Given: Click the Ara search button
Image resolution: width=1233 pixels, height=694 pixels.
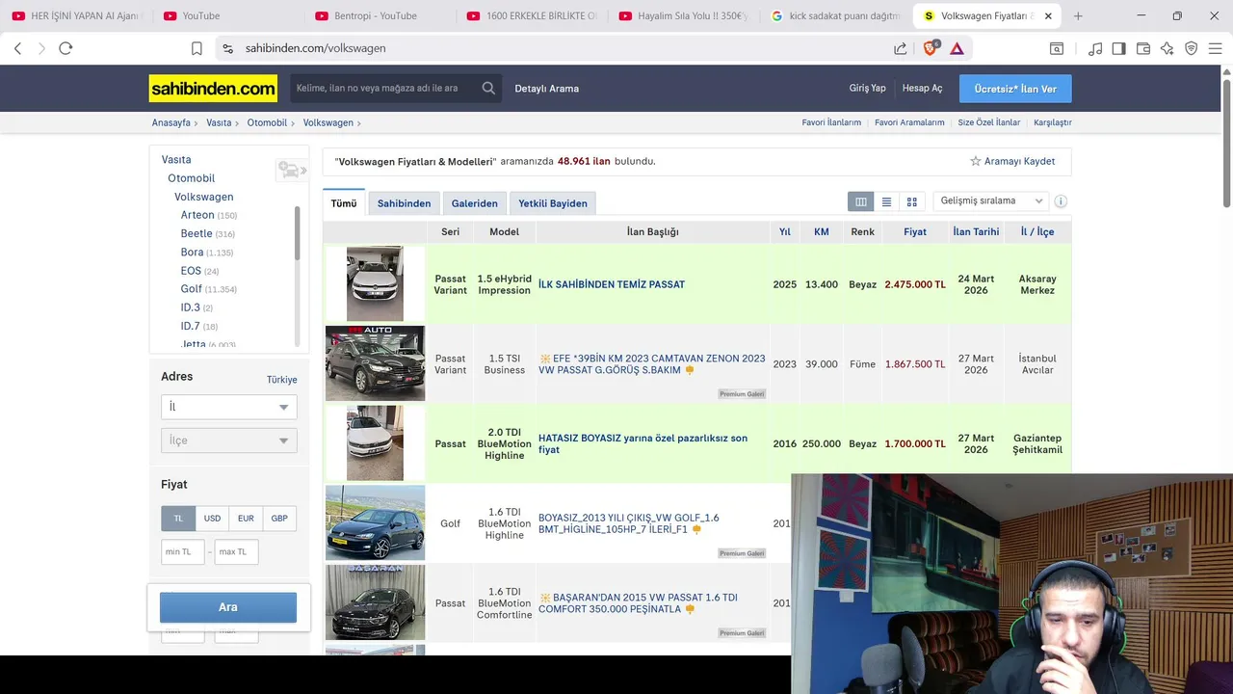Looking at the screenshot, I should pos(228,607).
